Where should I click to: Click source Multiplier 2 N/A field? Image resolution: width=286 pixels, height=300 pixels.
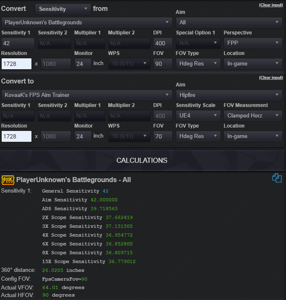[129, 43]
